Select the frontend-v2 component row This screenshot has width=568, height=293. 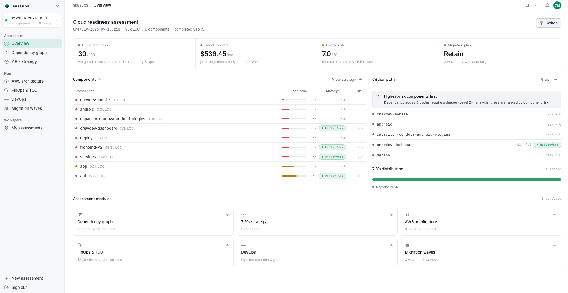pyautogui.click(x=219, y=147)
